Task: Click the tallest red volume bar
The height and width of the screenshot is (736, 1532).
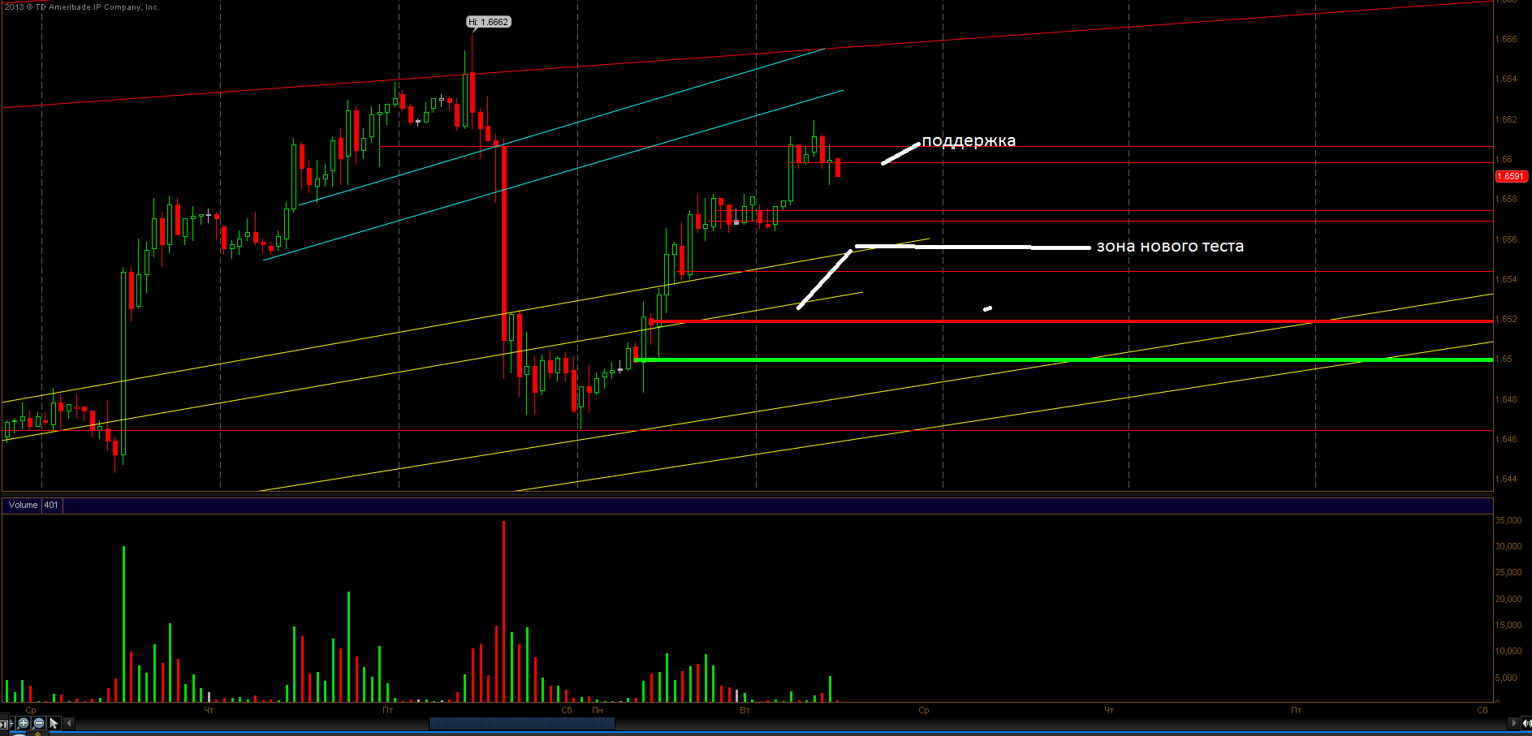Action: [503, 611]
